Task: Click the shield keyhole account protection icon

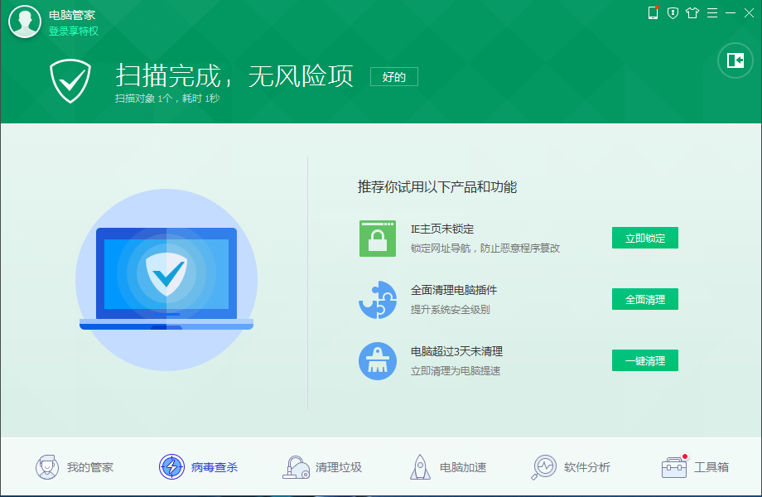Action: [673, 13]
